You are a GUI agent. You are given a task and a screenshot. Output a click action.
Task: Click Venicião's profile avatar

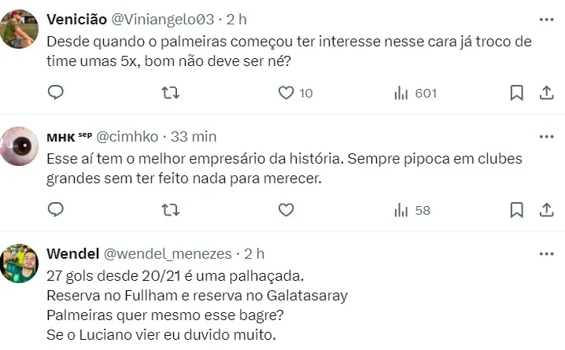tap(19, 30)
